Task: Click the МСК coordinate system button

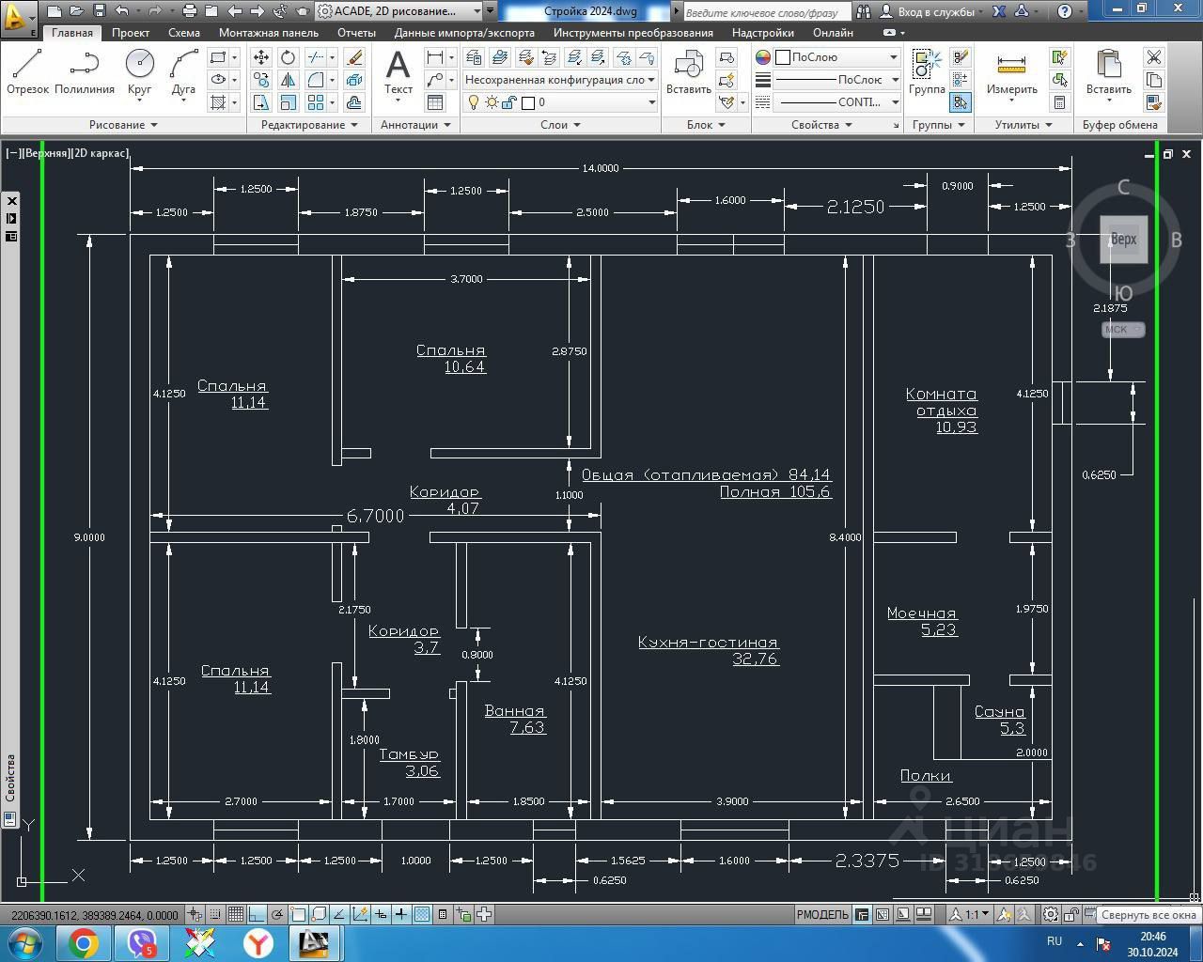Action: tap(1123, 330)
